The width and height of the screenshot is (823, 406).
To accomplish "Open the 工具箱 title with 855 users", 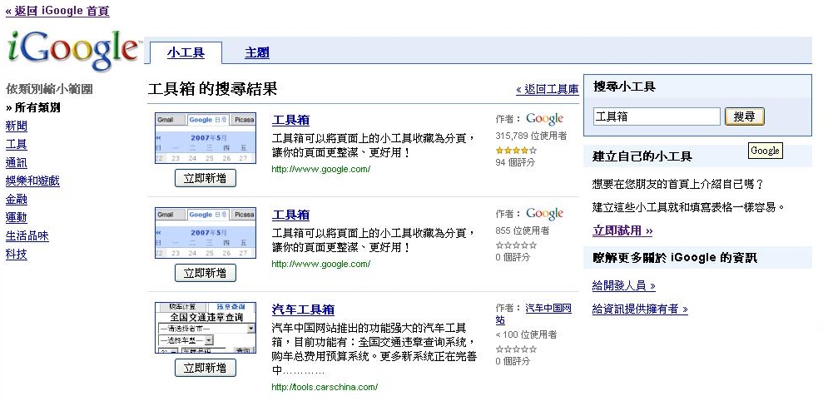I will (290, 215).
